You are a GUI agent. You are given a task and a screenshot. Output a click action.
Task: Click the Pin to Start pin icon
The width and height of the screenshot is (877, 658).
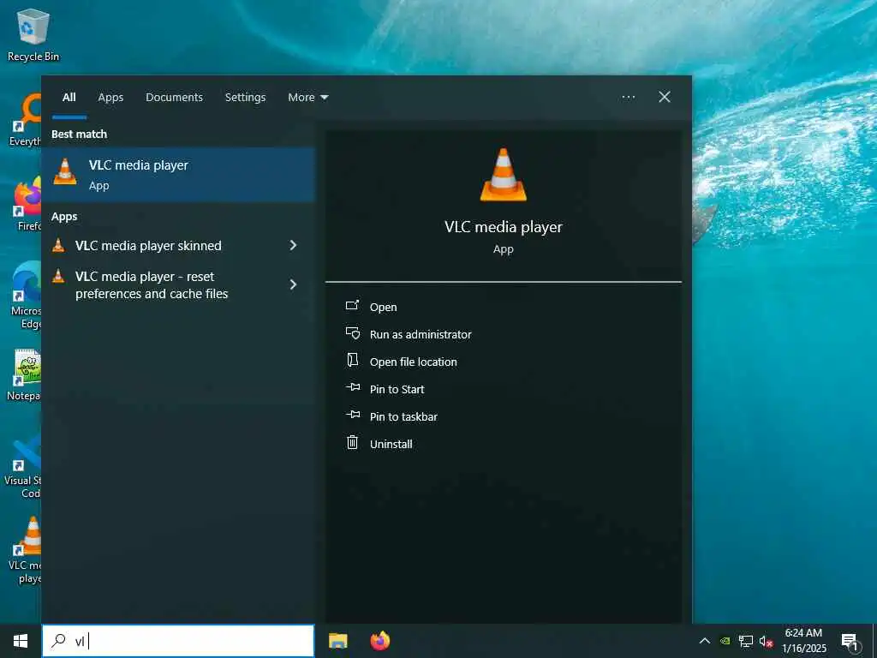353,386
